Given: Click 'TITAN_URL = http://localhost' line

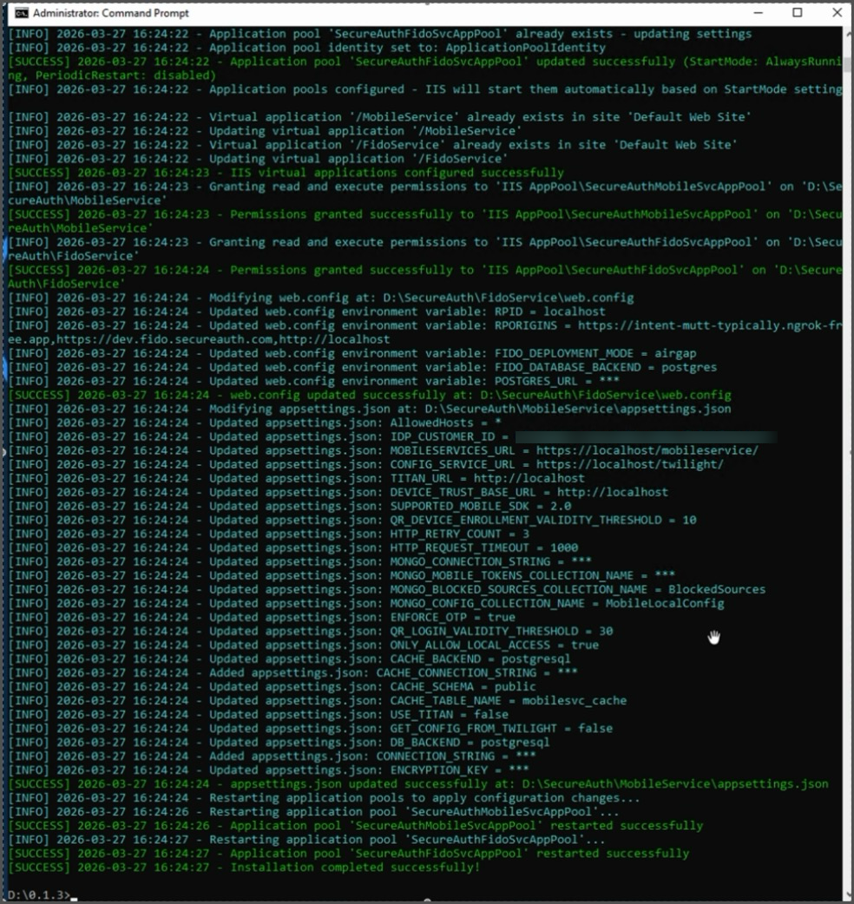Looking at the screenshot, I should [x=297, y=478].
